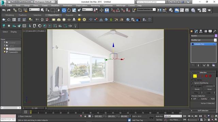
Task: Open the selection filter All dropdown
Action: pos(34,9)
